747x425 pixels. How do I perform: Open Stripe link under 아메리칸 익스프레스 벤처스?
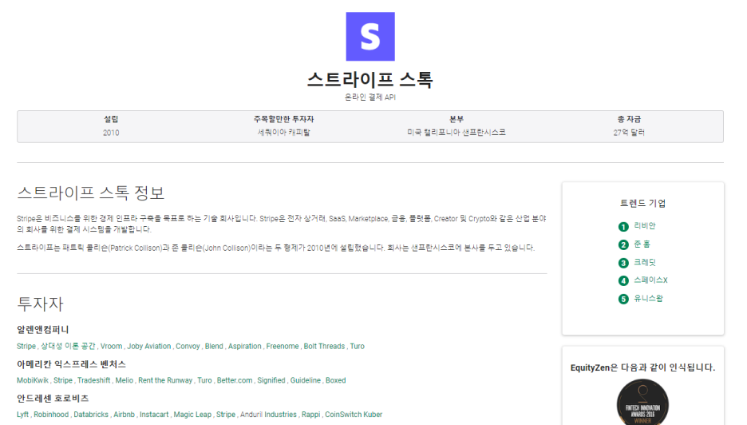point(63,380)
